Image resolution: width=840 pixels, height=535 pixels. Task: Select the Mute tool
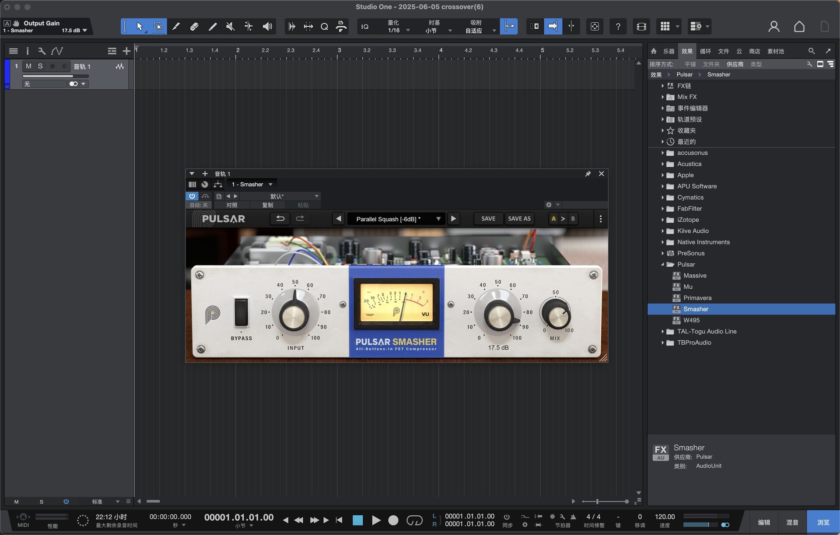231,27
